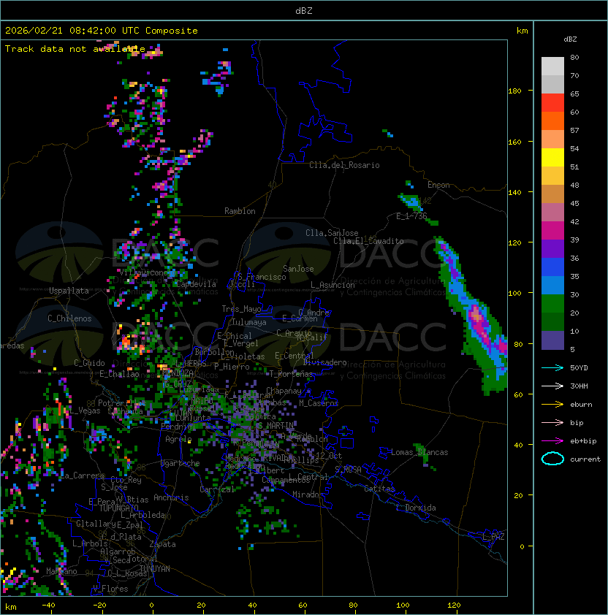This screenshot has width=608, height=615.
Task: Click the 'Tres_Mayo' map label
Action: pos(241,309)
